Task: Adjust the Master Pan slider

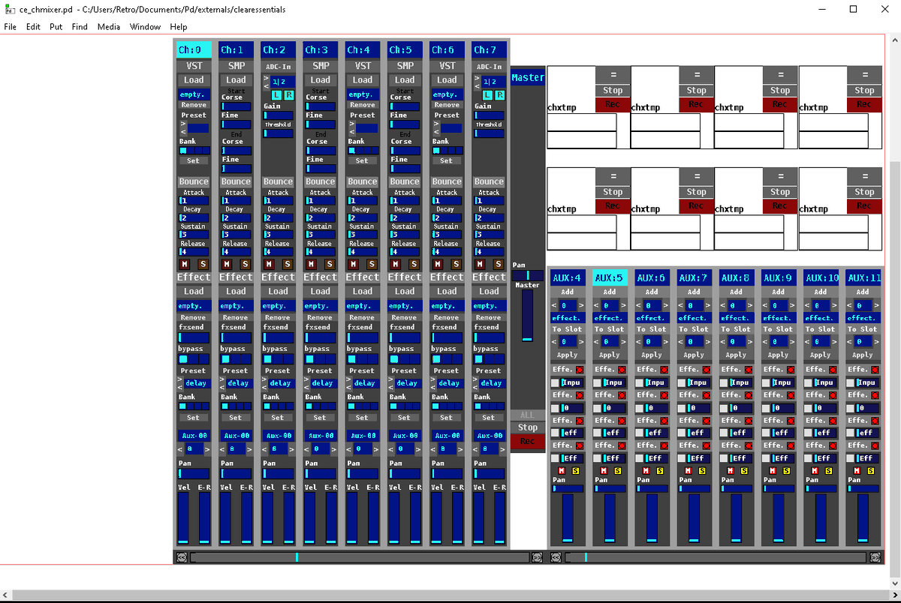Action: point(528,276)
